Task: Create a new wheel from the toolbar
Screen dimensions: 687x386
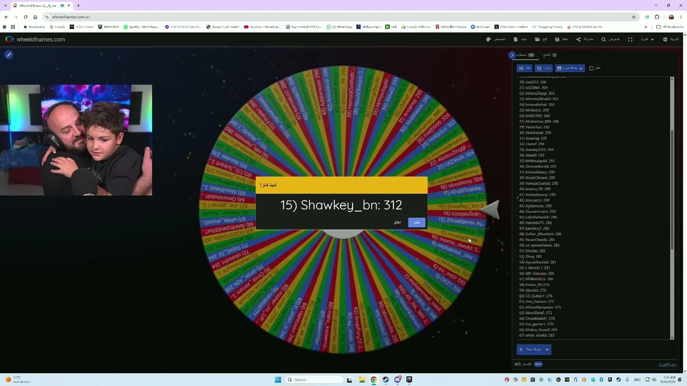Action: point(520,39)
